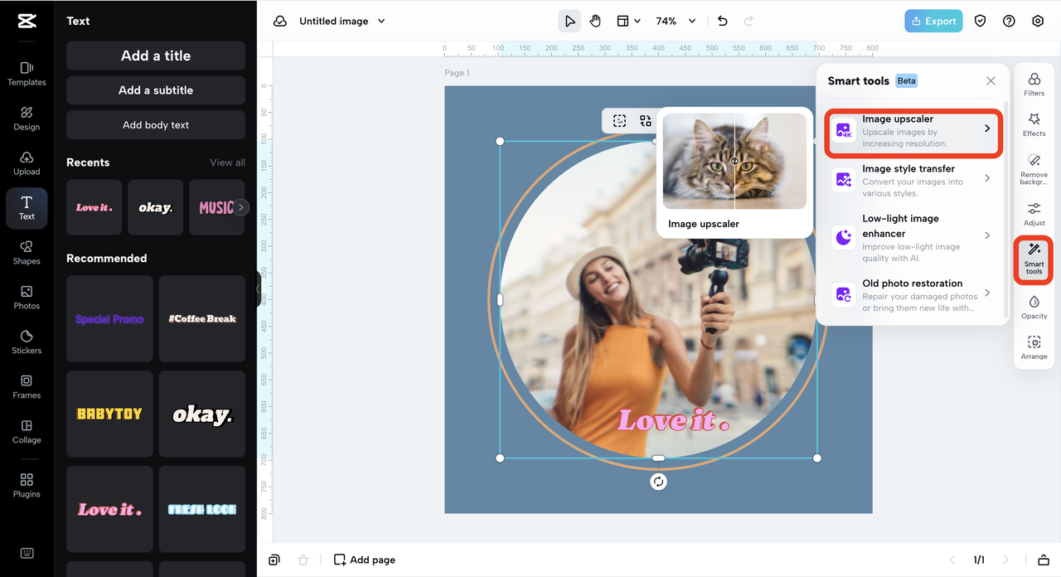Open the Smart tools panel button

pyautogui.click(x=1034, y=259)
